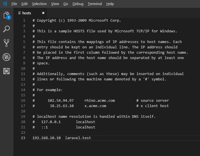Open the Source Control view icon

pyautogui.click(x=6, y=43)
